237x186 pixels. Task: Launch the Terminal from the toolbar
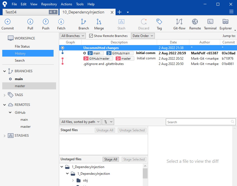210,22
